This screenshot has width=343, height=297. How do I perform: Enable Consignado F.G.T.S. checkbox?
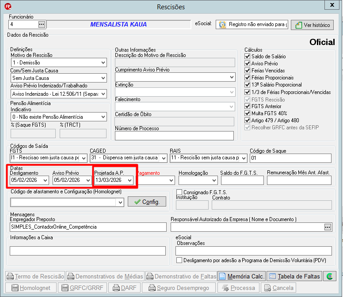coord(179,192)
